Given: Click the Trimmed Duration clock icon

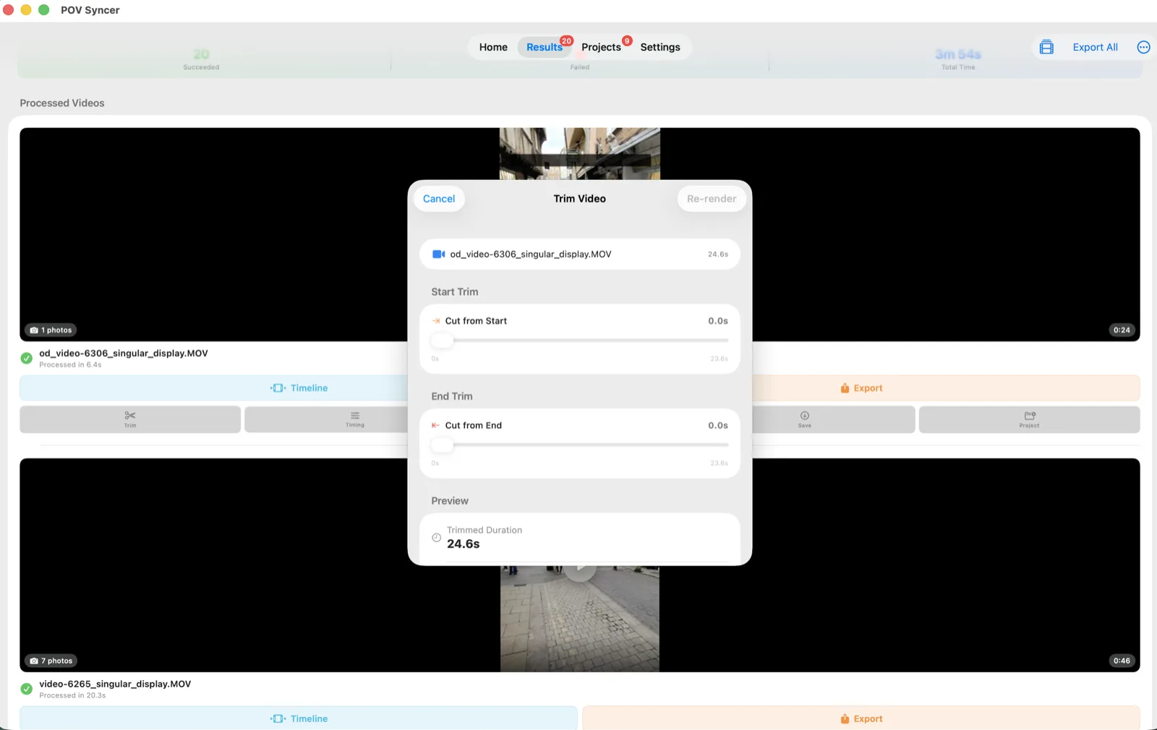Looking at the screenshot, I should pos(437,537).
